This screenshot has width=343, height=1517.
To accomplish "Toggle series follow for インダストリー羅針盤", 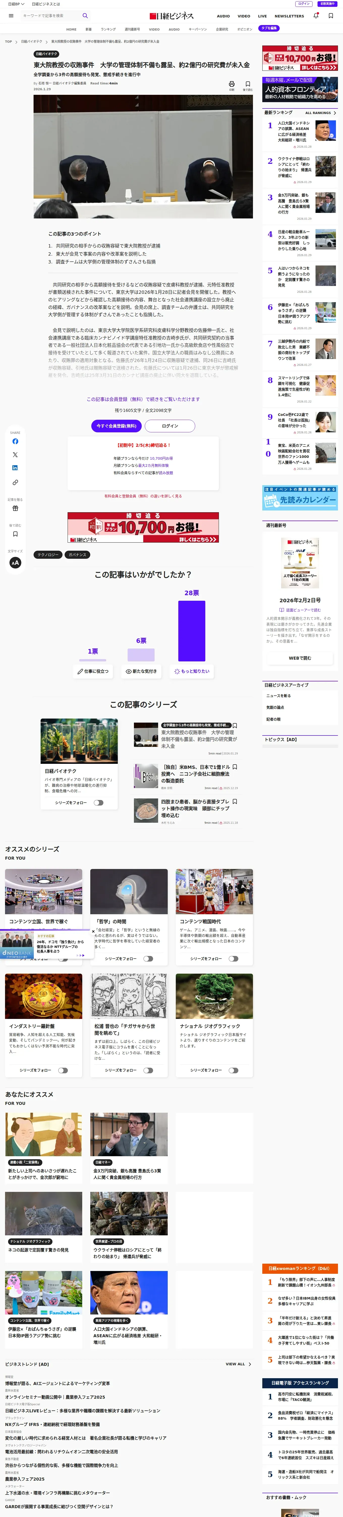I will [x=63, y=1070].
